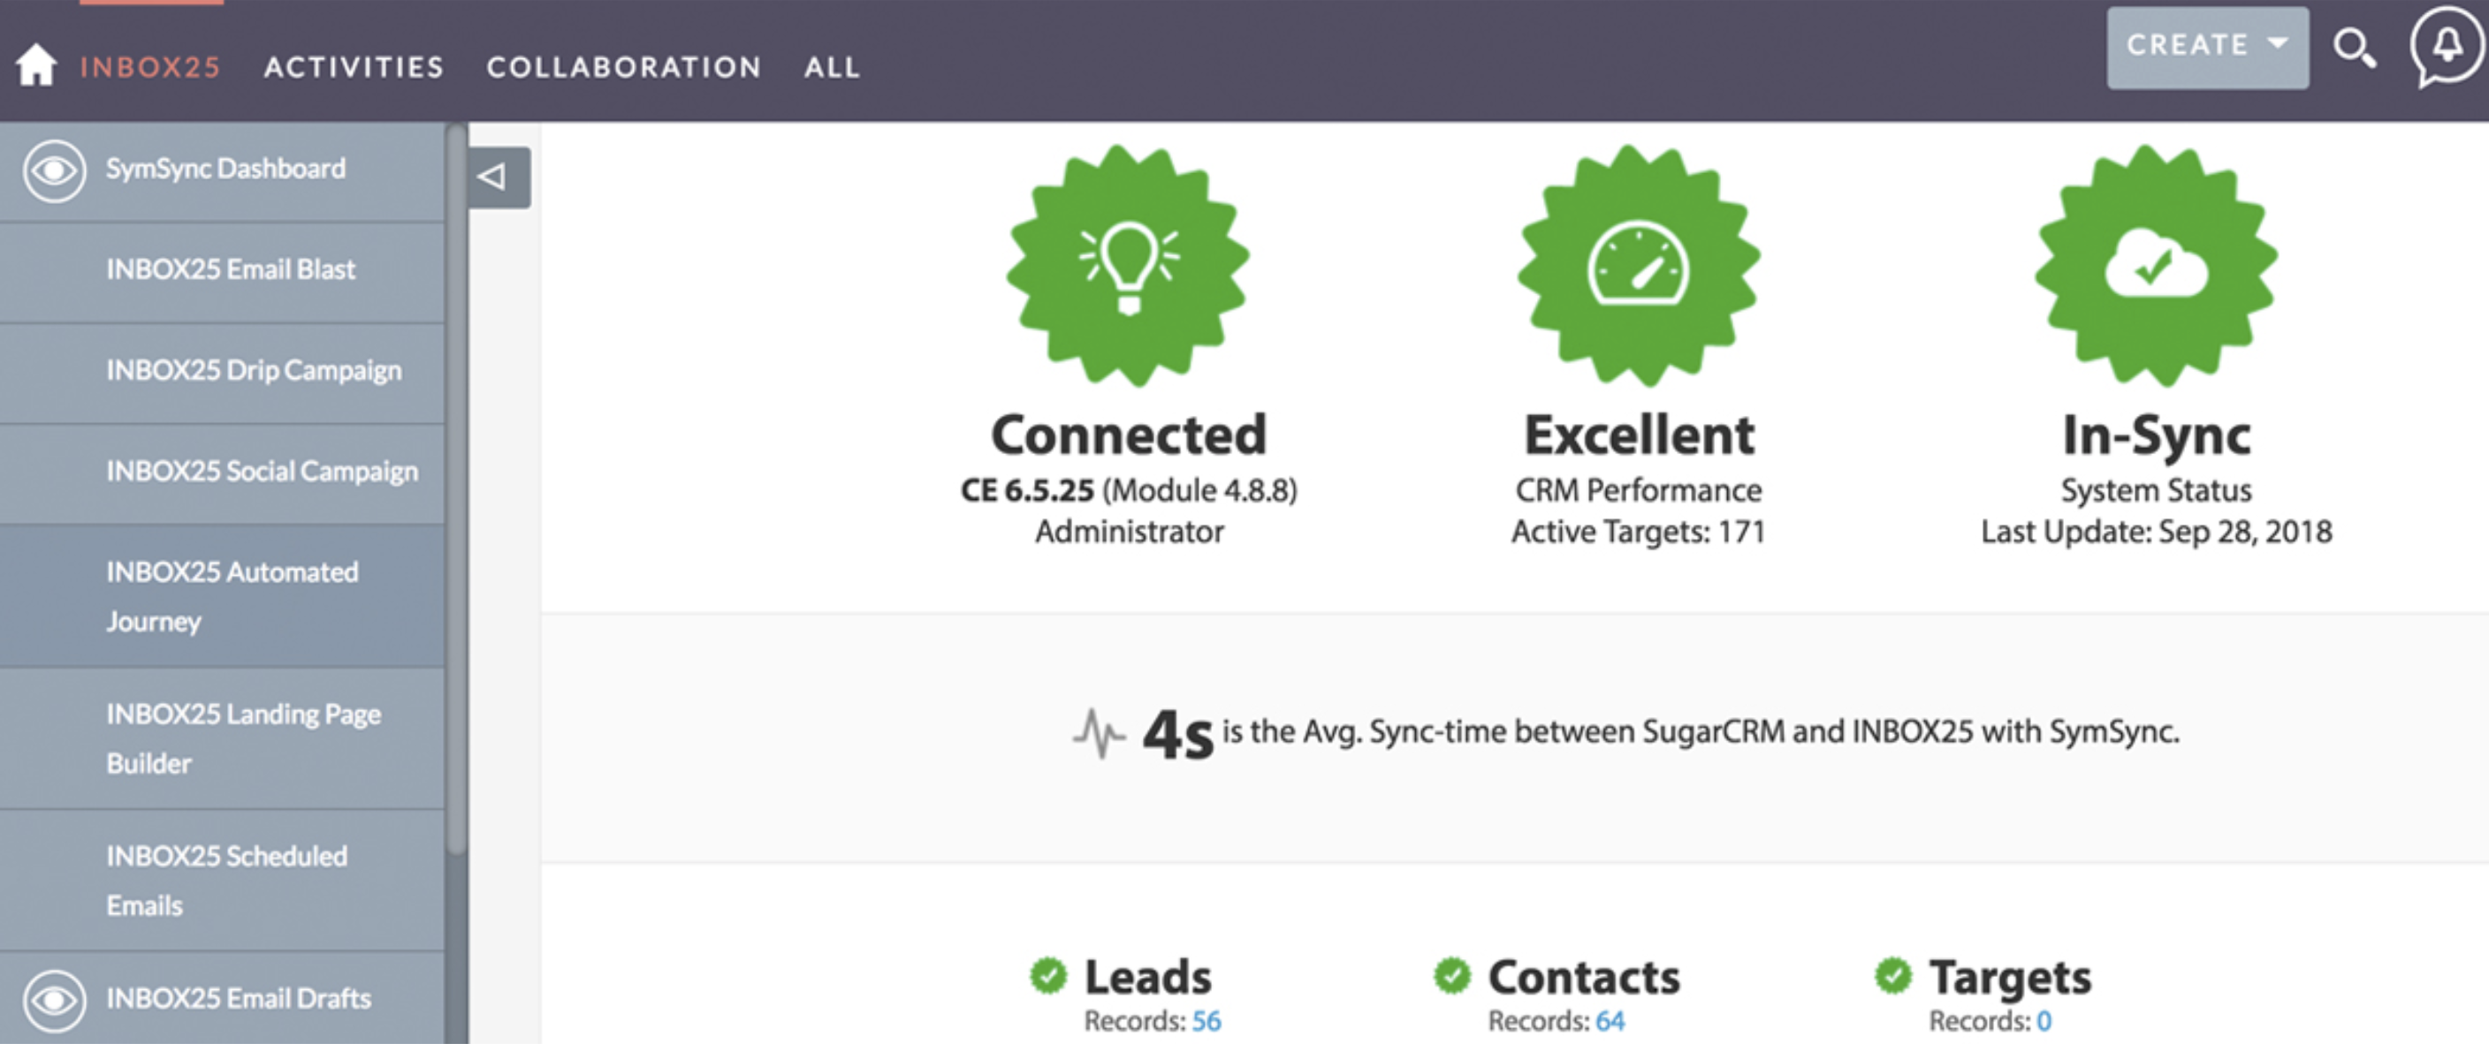The width and height of the screenshot is (2489, 1051).
Task: Click the Excellent performance gauge badge
Action: click(x=1638, y=267)
